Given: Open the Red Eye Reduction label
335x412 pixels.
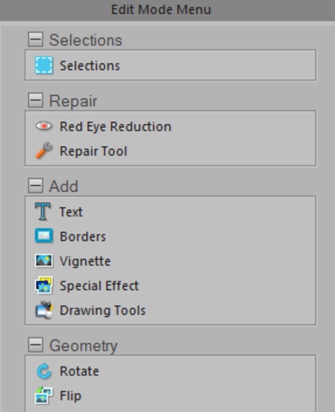Looking at the screenshot, I should click(115, 127).
